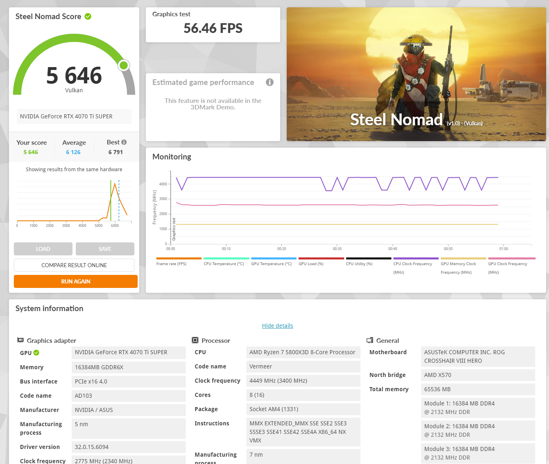The image size is (549, 464).
Task: Toggle the Frame rate (FPS) legend series
Action: pyautogui.click(x=179, y=261)
